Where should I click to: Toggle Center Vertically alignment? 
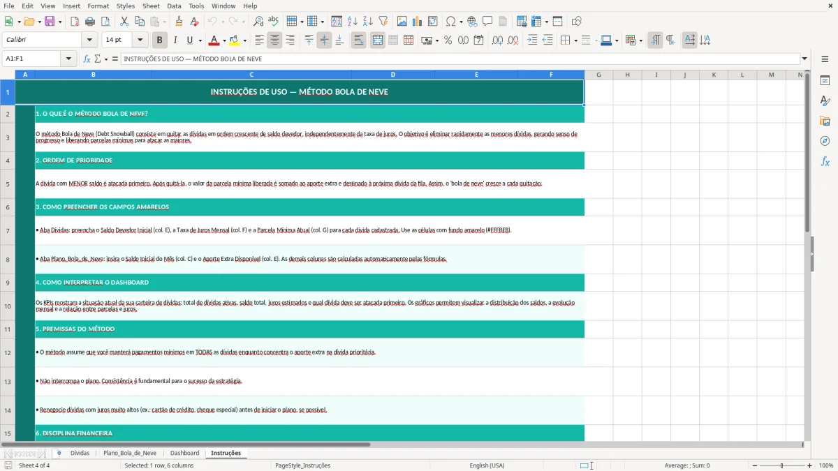324,40
